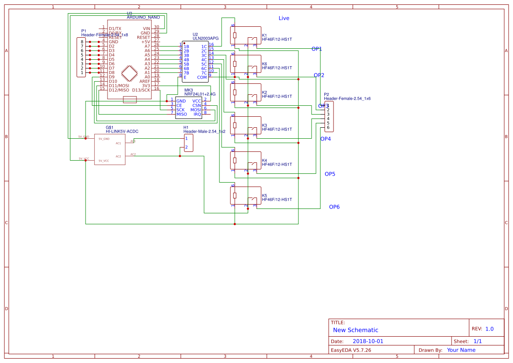Click the "OP1" output label
The image size is (513, 363).
click(317, 49)
